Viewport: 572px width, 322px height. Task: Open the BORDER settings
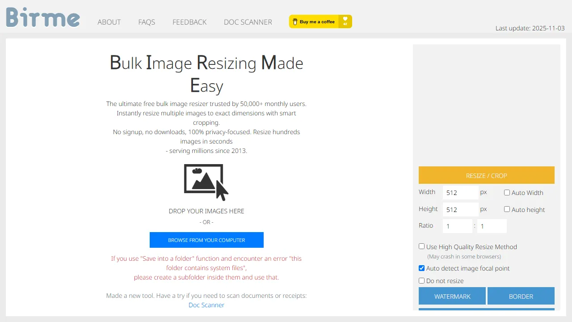pyautogui.click(x=521, y=296)
